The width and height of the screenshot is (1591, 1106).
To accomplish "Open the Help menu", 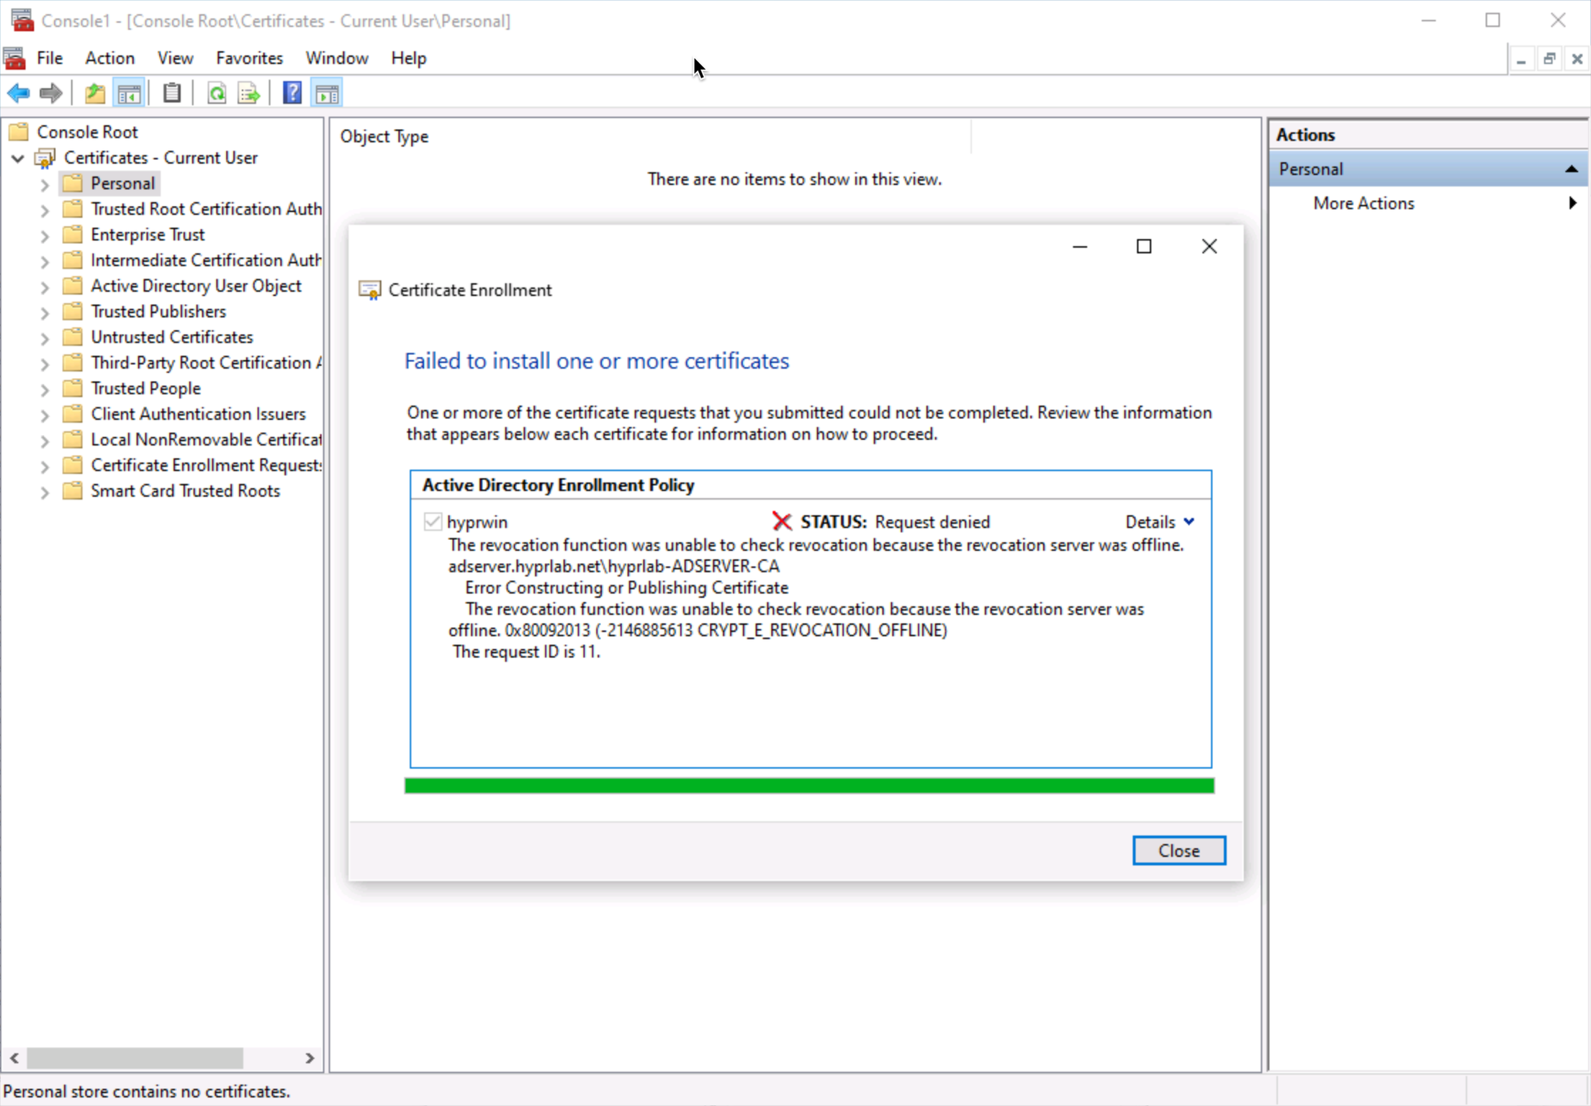I will tap(408, 58).
